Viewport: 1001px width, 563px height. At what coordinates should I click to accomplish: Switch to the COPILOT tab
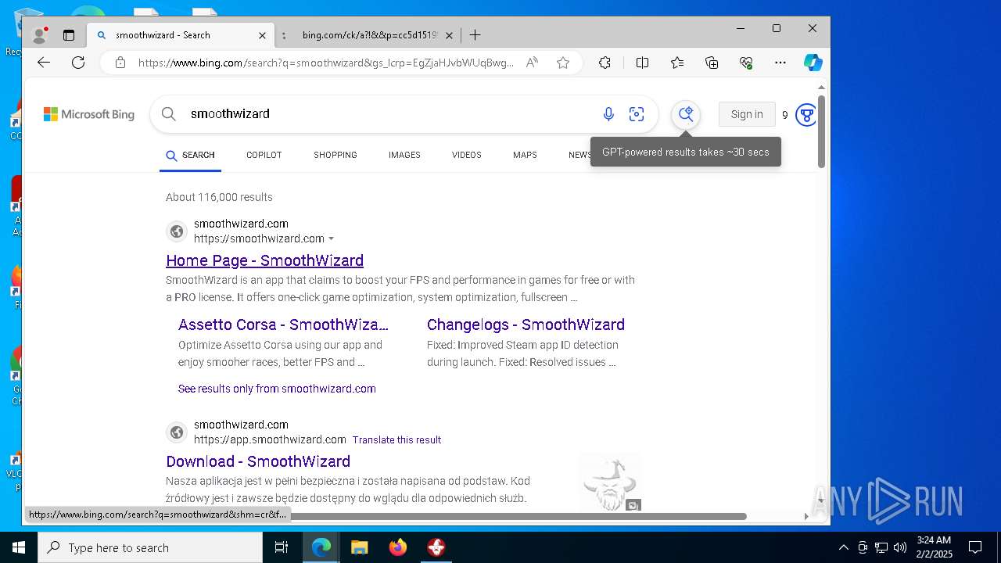pyautogui.click(x=264, y=155)
